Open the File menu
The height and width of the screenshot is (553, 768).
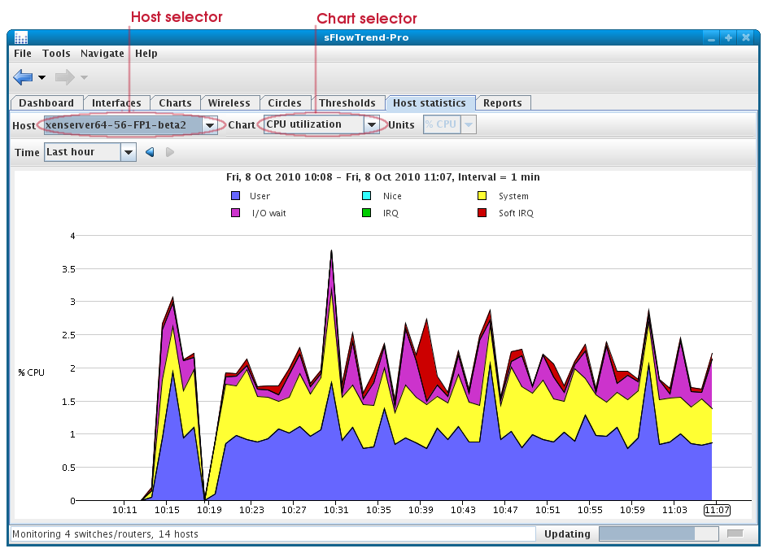(x=23, y=54)
